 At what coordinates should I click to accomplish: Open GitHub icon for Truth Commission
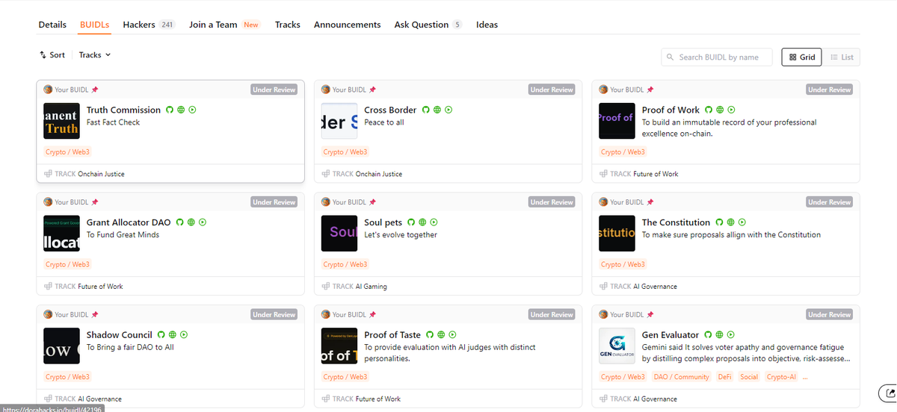point(170,110)
